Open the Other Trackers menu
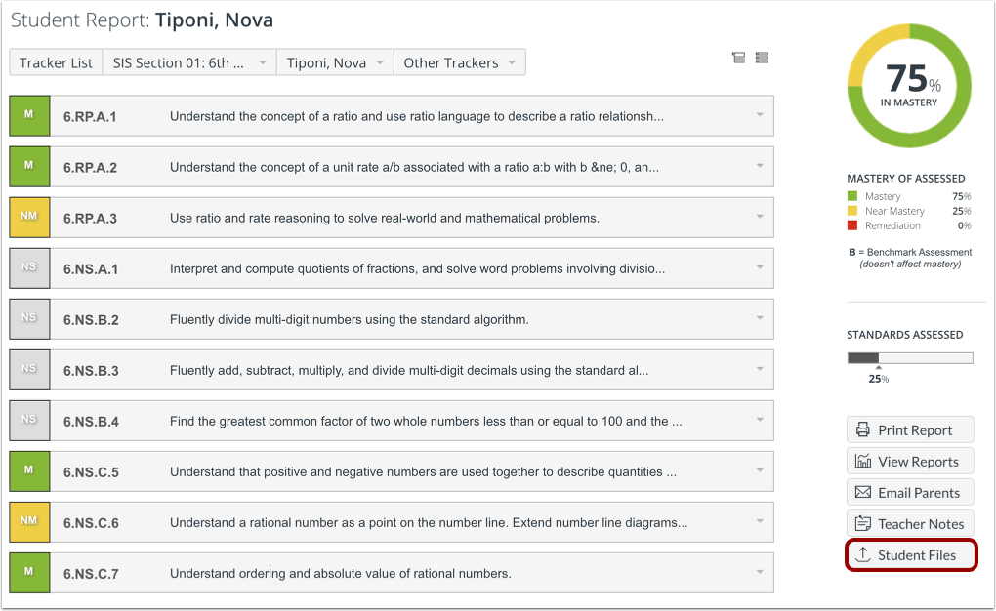The width and height of the screenshot is (996, 611). pyautogui.click(x=459, y=61)
